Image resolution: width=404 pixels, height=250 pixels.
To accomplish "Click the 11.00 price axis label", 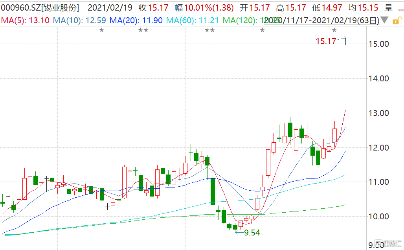I will click(x=378, y=182).
